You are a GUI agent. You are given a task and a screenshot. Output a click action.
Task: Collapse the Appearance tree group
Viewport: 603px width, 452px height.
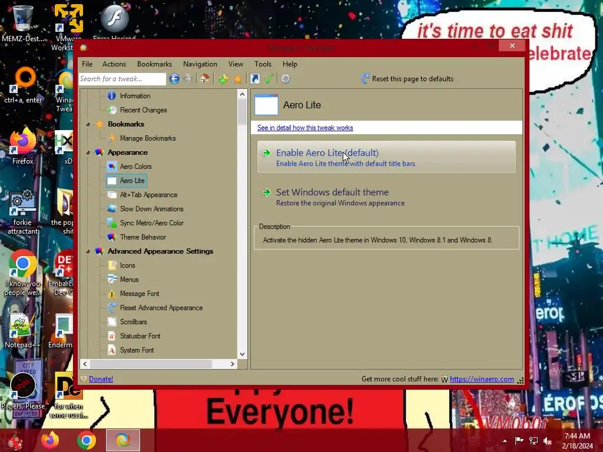(x=88, y=152)
